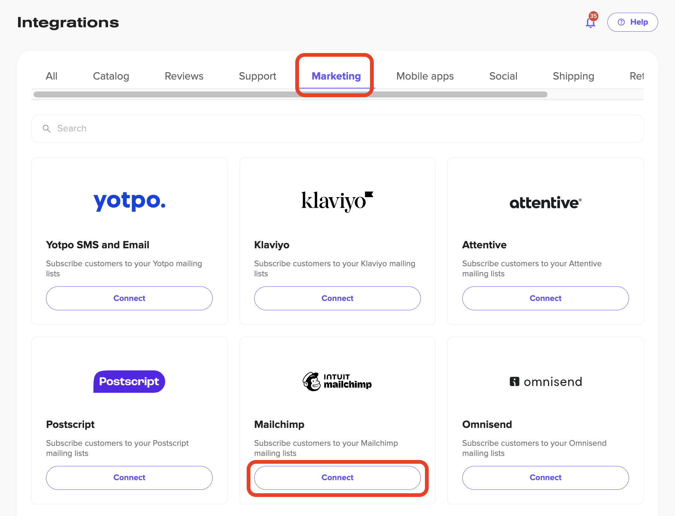Click the Yotpo logo

pyautogui.click(x=129, y=201)
